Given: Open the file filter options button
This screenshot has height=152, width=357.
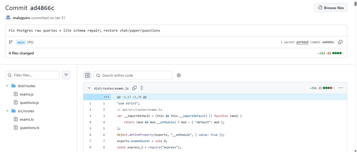Looking at the screenshot, I should click(66, 75).
